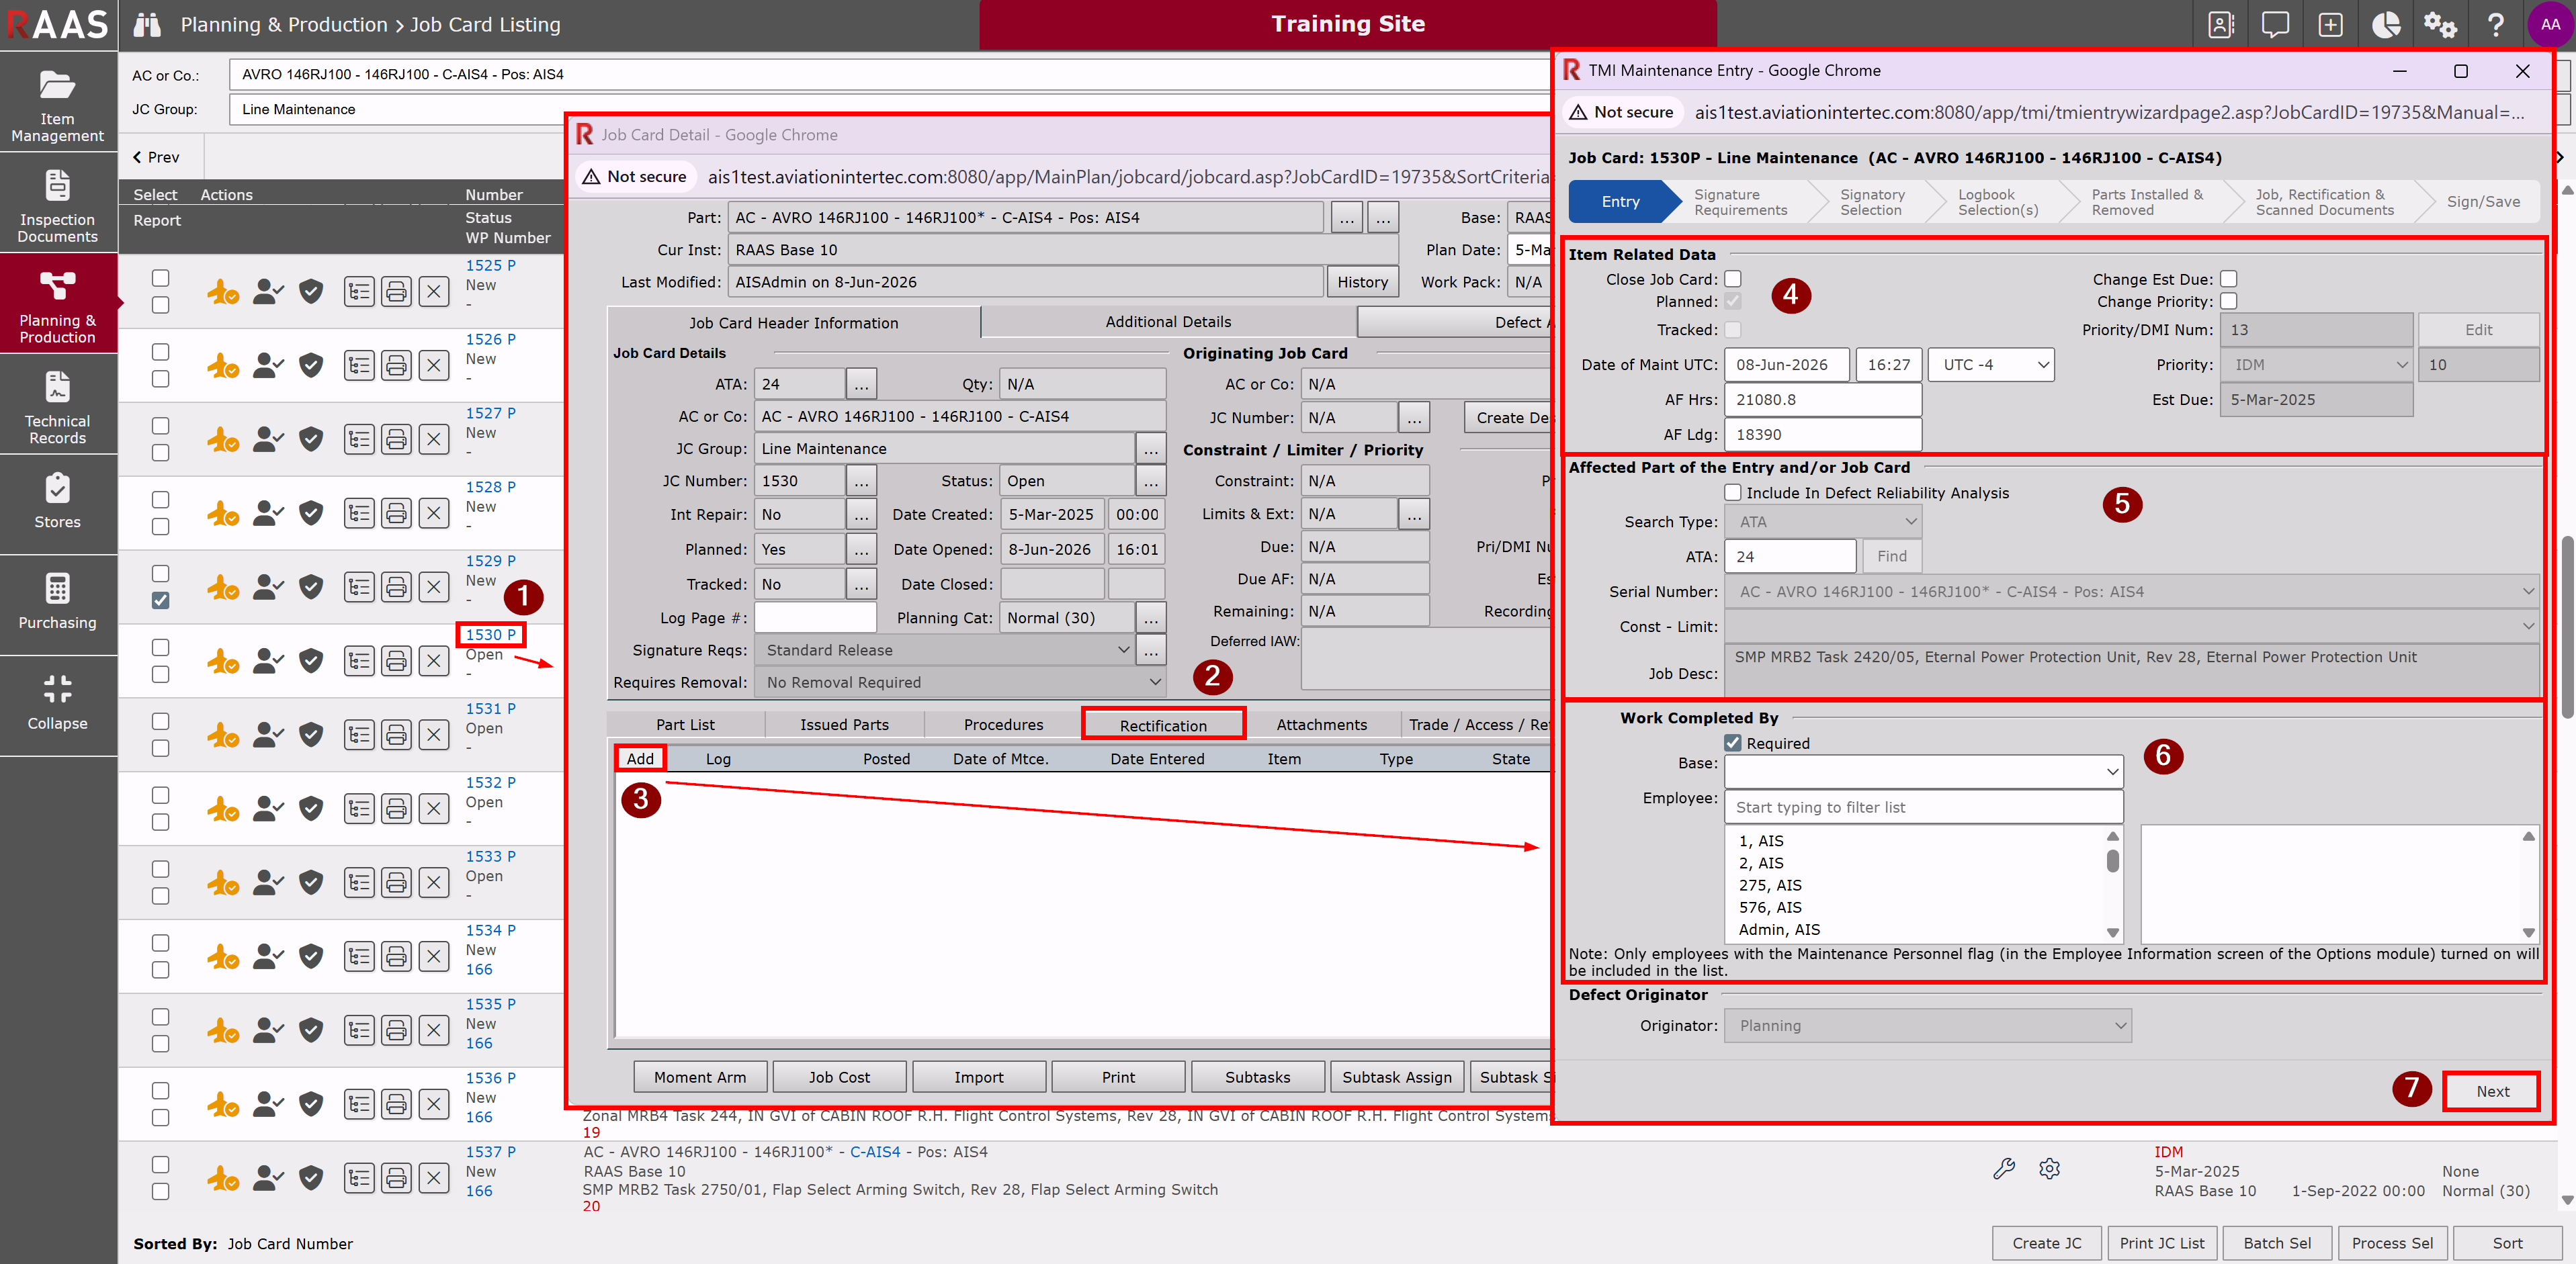Click the aircraft status icon for job card 1533 P
Image resolution: width=2576 pixels, height=1264 pixels.
(222, 883)
